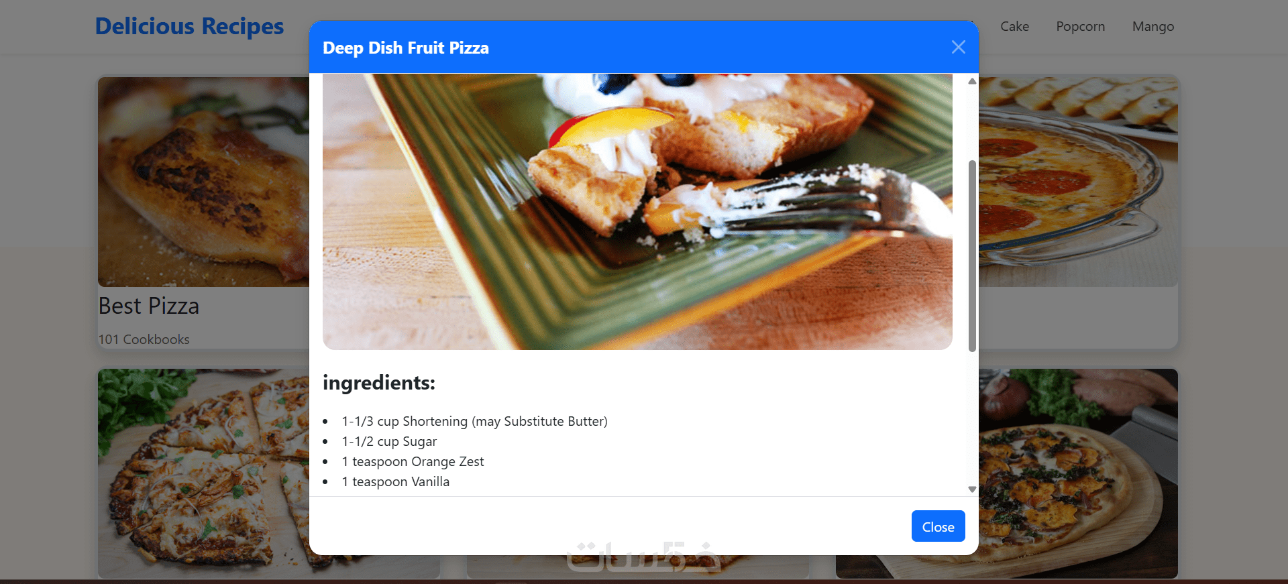
Task: Click the Delicious Recipes site logo
Action: [189, 26]
